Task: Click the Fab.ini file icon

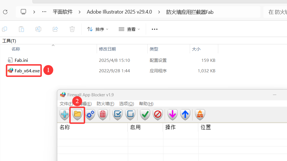Action: (10, 60)
